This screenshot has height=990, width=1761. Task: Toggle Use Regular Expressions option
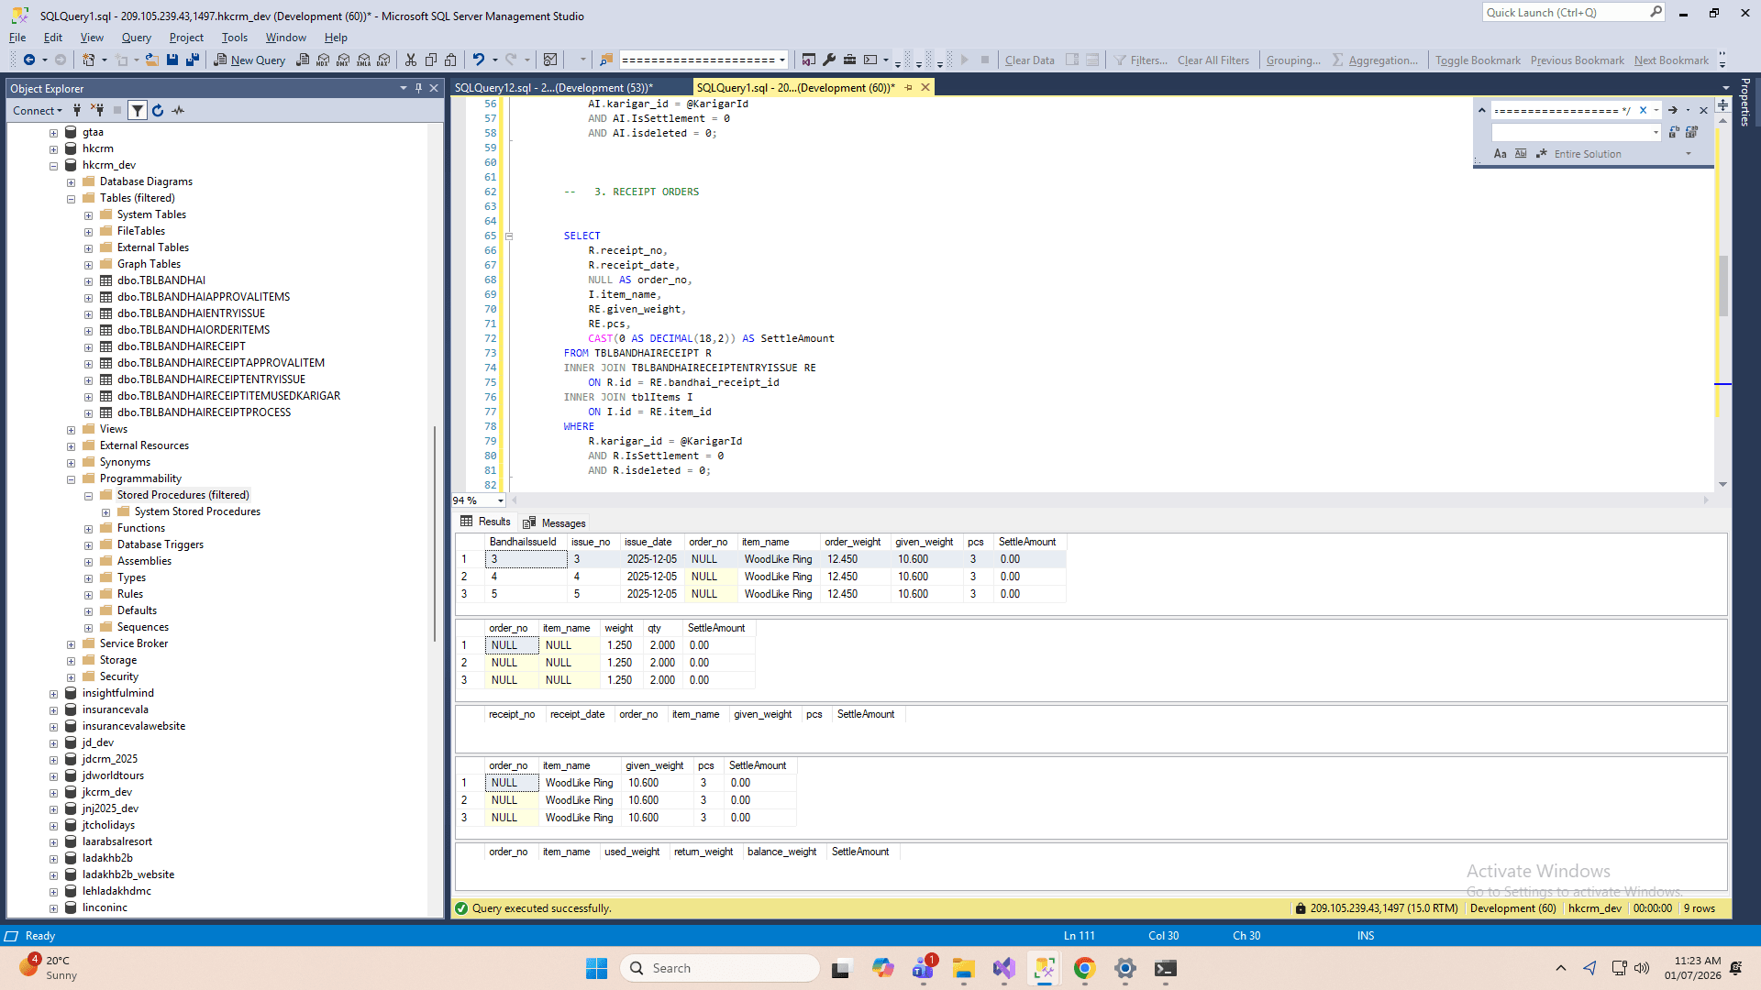tap(1541, 154)
